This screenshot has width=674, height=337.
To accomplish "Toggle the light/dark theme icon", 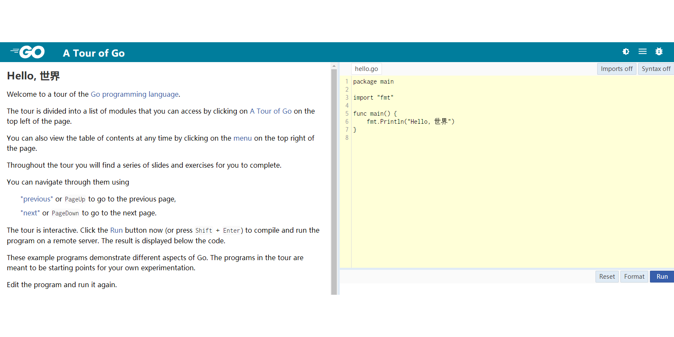I will point(626,52).
